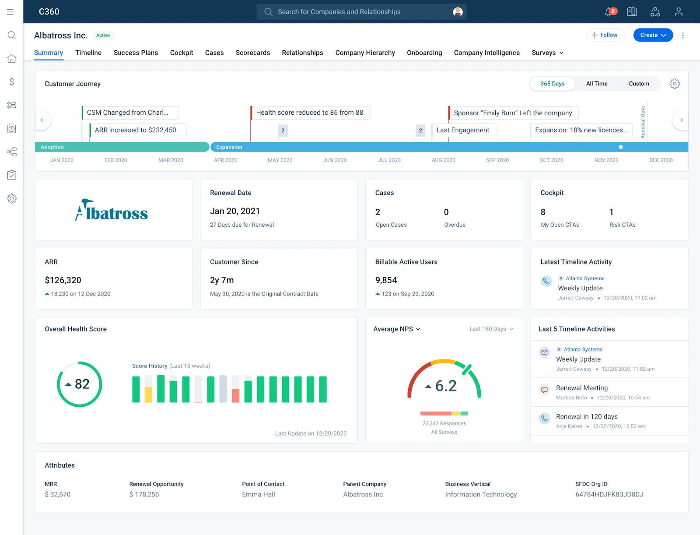Select the 365 Days time range
The height and width of the screenshot is (535, 700).
553,83
